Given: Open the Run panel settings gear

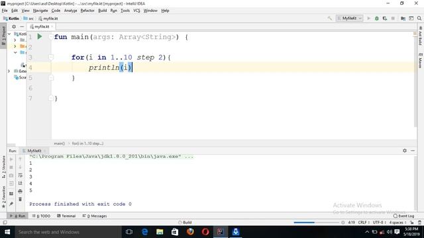Looking at the screenshot, I should click(x=405, y=151).
